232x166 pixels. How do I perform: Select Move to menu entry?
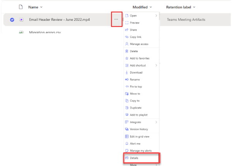point(141,94)
